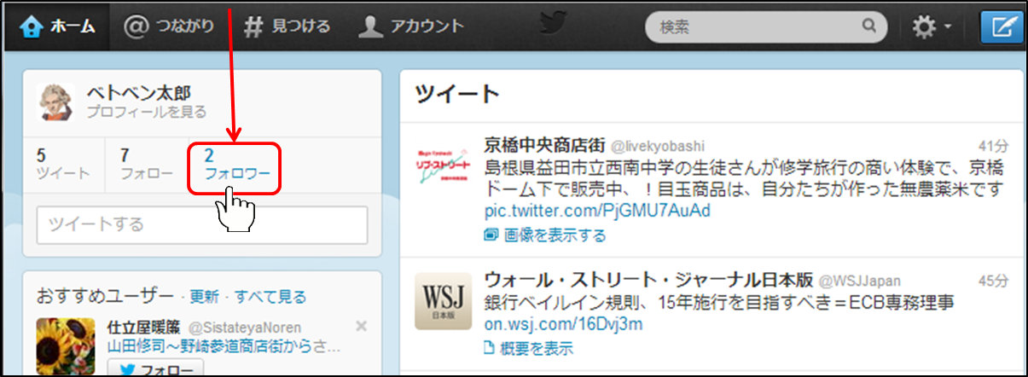Open プロフィールを見る link

(146, 113)
